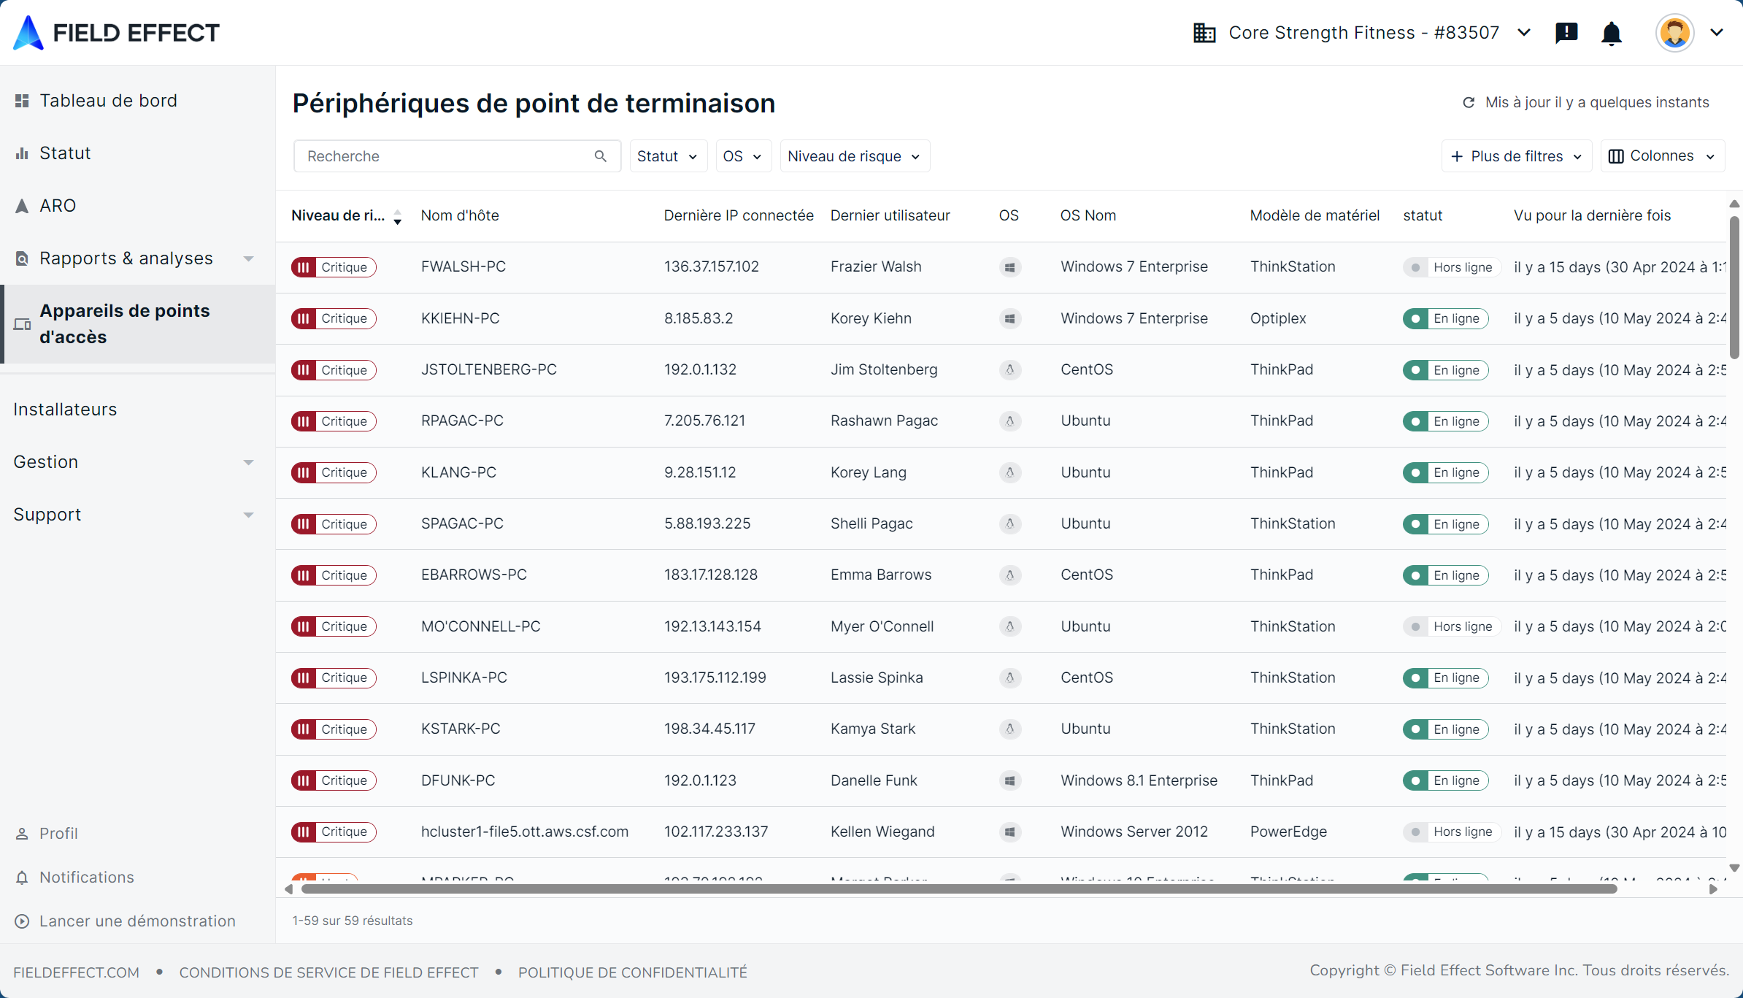The width and height of the screenshot is (1743, 998).
Task: Click the alert message icon in header
Action: [1566, 33]
